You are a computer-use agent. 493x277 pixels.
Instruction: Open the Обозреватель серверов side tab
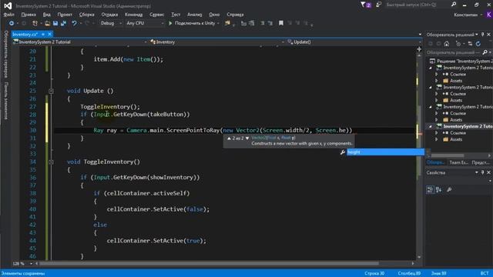click(x=5, y=54)
